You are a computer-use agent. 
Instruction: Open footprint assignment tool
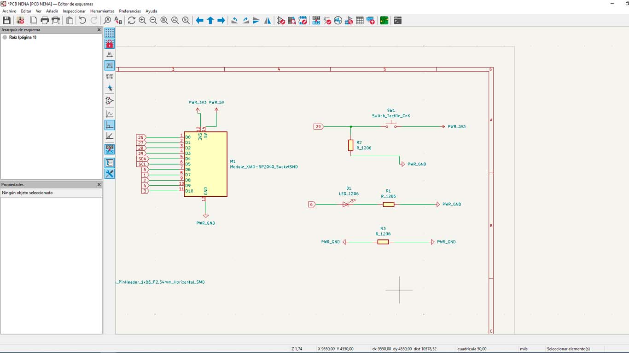(349, 20)
